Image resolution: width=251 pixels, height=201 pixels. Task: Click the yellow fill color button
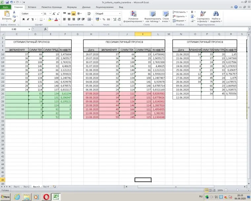click(x=50, y=20)
